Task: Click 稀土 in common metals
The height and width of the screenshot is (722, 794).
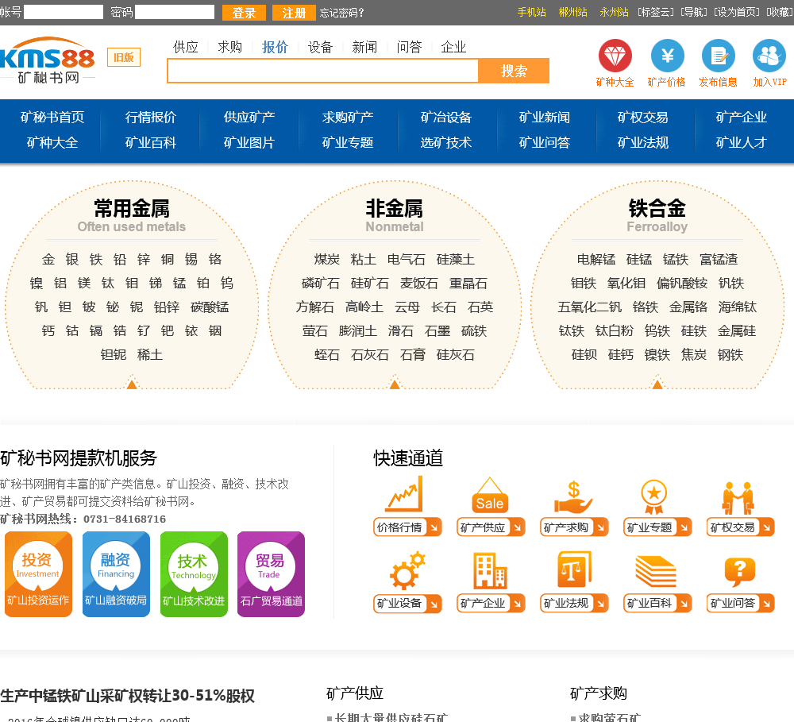Action: click(x=150, y=355)
